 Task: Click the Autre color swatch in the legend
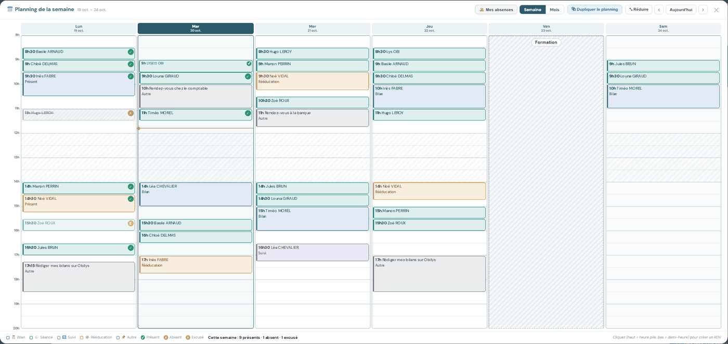(x=118, y=337)
